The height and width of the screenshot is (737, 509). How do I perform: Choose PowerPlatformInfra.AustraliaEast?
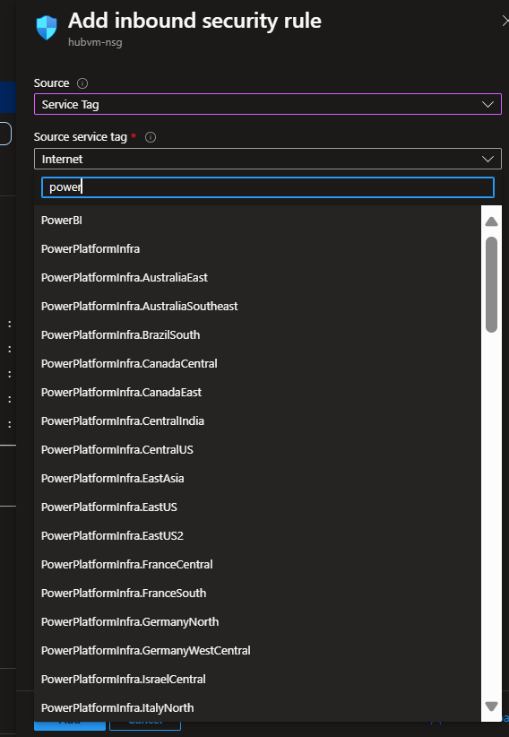(257, 277)
